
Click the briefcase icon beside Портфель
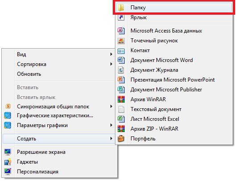point(121,139)
